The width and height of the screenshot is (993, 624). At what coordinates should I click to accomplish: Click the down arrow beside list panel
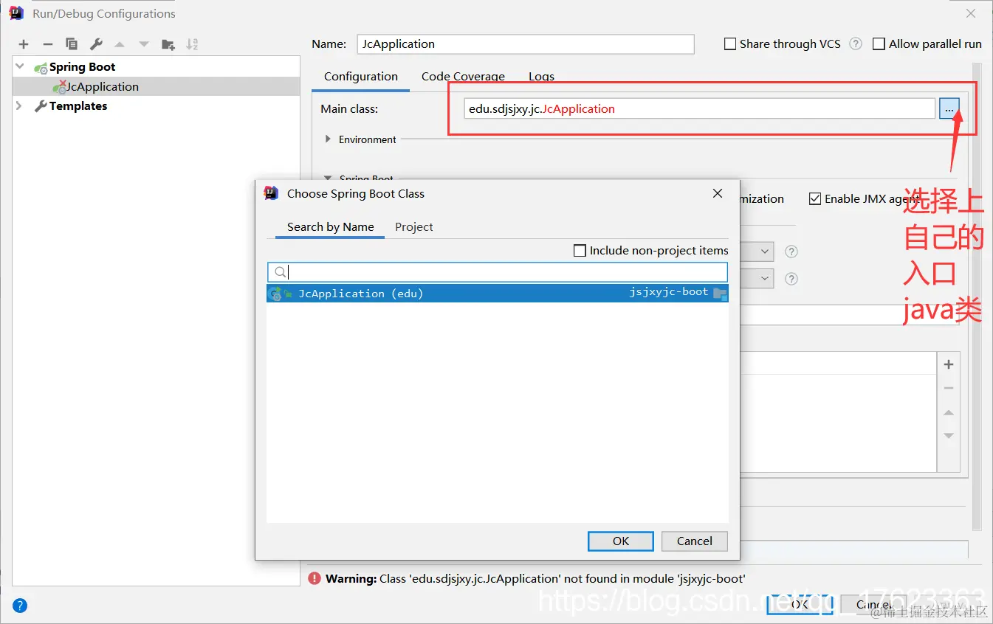[x=949, y=436]
